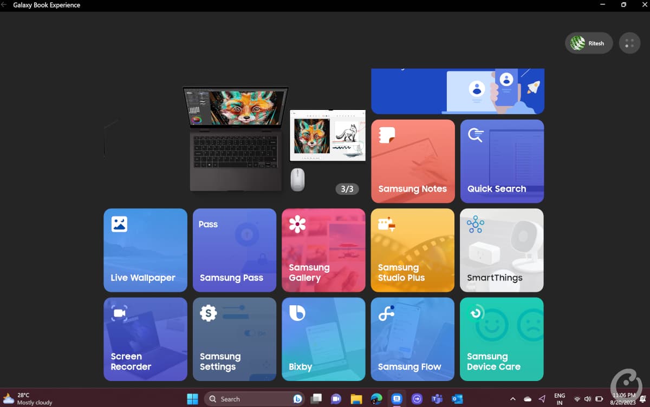Go back using the title bar arrow
Screen dimensions: 650x407
pyautogui.click(x=4, y=5)
